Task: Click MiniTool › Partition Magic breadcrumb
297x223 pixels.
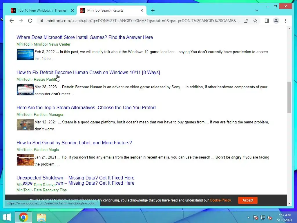Action: [37, 150]
